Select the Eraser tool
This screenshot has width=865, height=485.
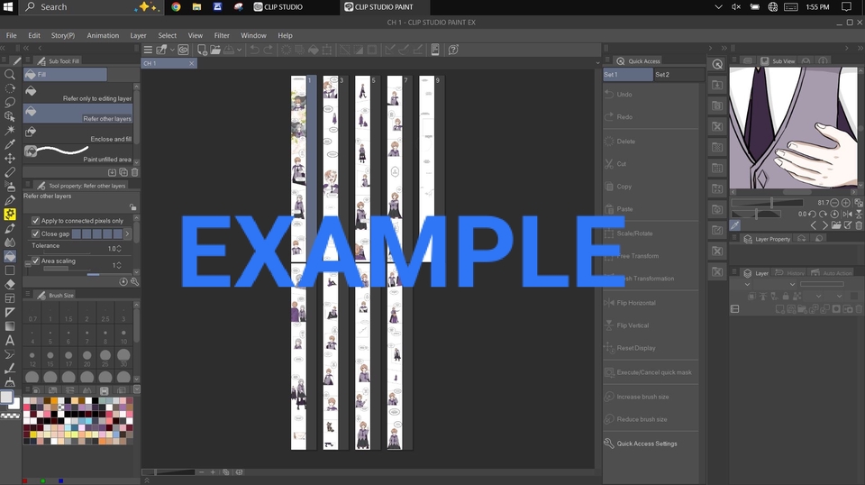[x=10, y=283]
